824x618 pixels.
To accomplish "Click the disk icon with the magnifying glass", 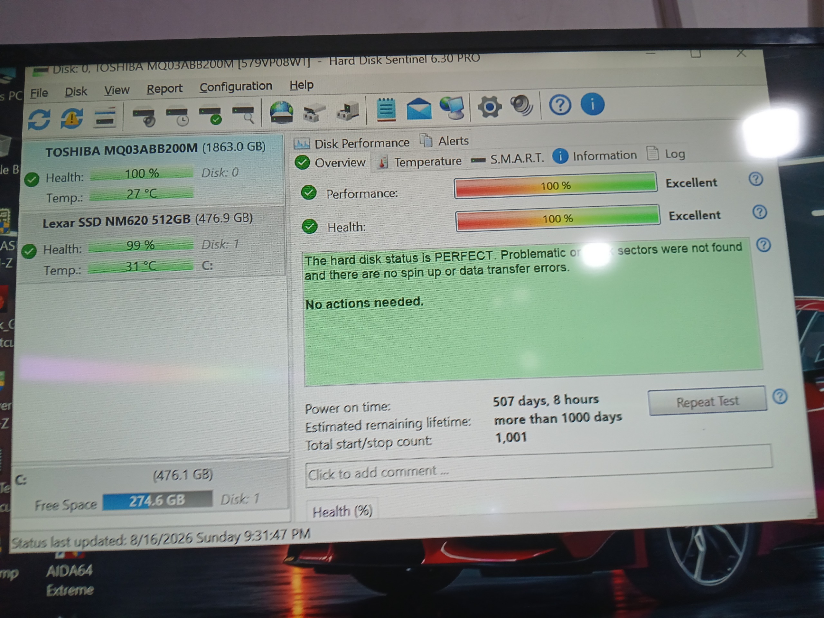I will [244, 114].
